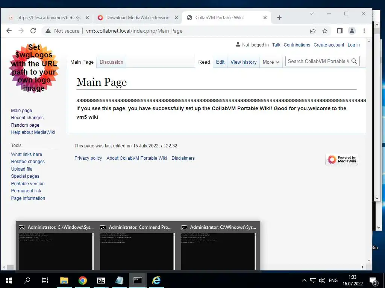The height and width of the screenshot is (288, 385).
Task: Click the Command Prompt taskbar icon
Action: [x=138, y=280]
